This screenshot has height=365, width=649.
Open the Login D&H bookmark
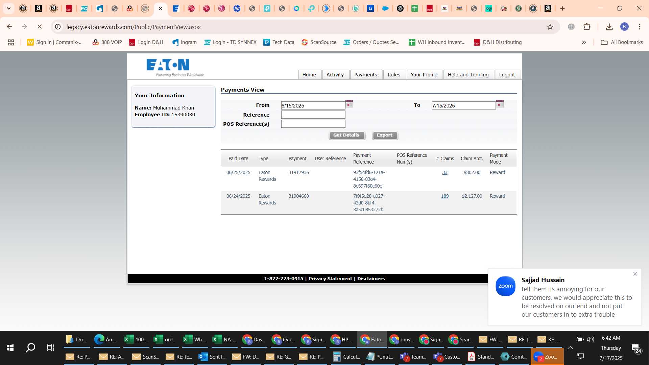[x=146, y=42]
